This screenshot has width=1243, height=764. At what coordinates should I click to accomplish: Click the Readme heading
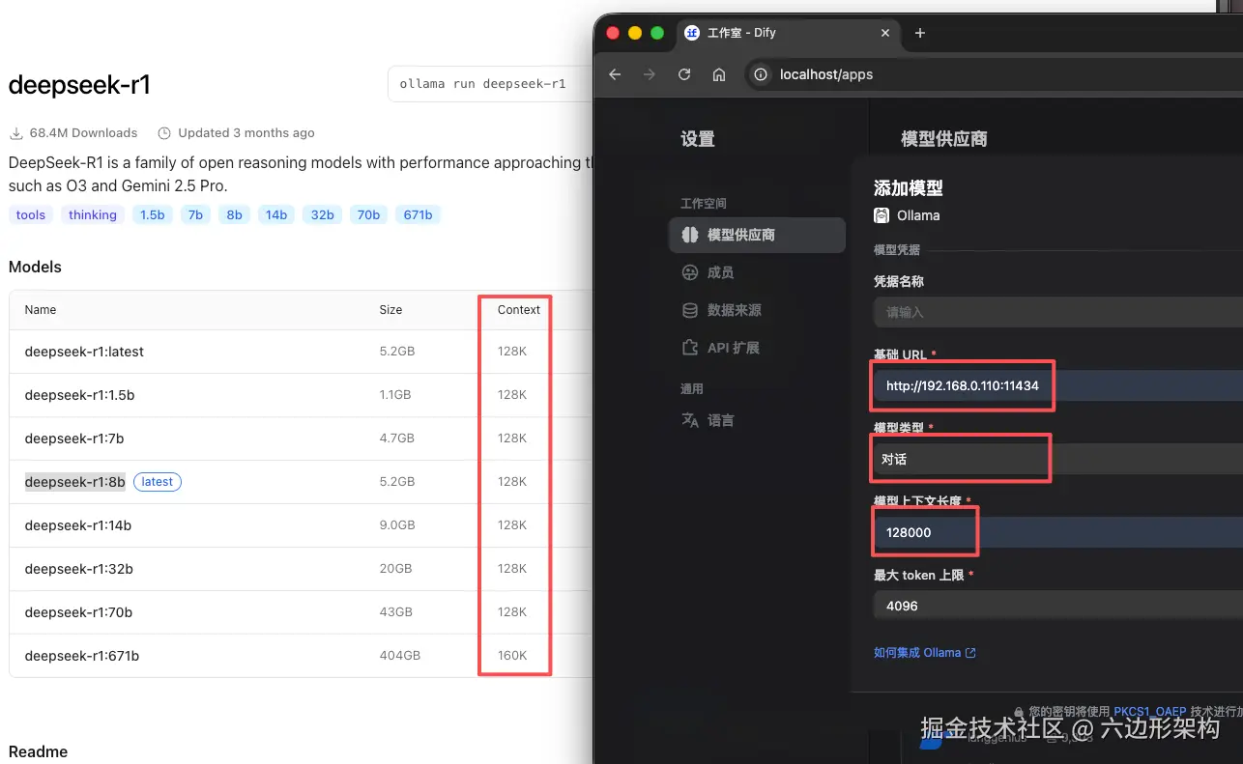tap(39, 751)
